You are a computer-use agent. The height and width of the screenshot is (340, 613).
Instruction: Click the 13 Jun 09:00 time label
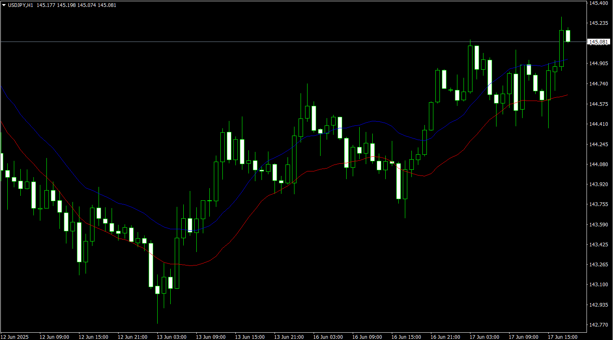click(211, 337)
